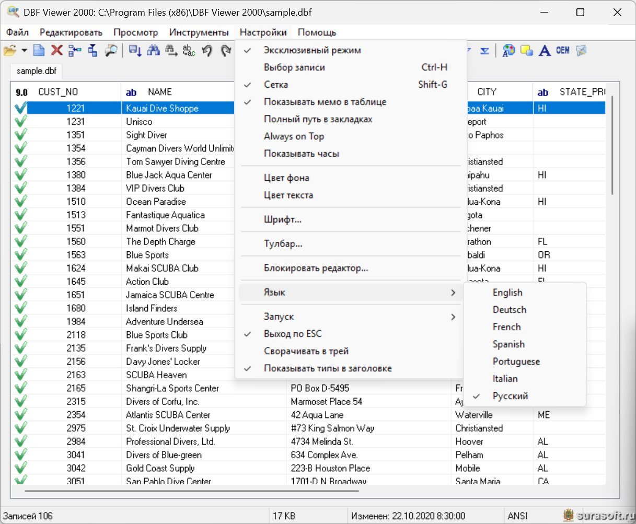The image size is (636, 524).
Task: Uncheck 'Выход по ESC' option
Action: [x=292, y=334]
